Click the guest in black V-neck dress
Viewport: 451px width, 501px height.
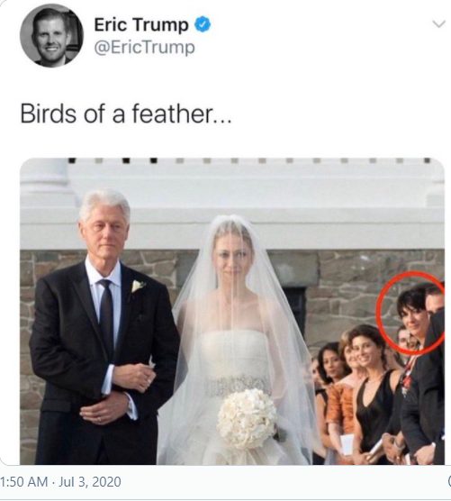(374, 396)
